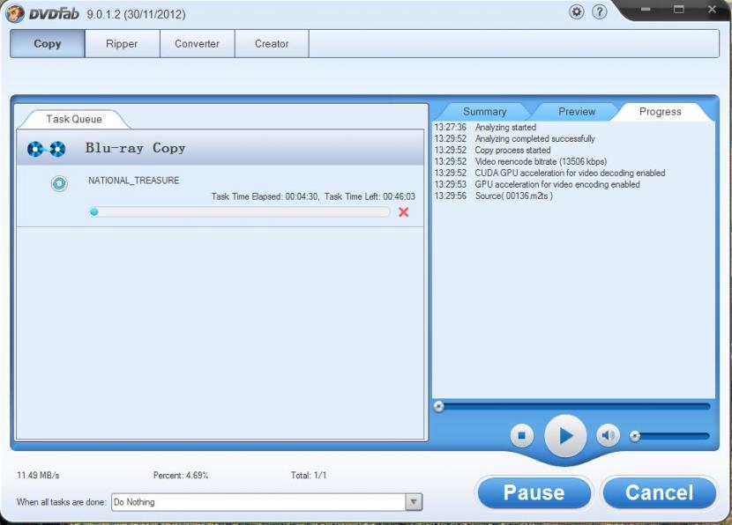The width and height of the screenshot is (732, 525).
Task: Click 'GPU acceleration for video encoding enabled'
Action: [x=557, y=185]
